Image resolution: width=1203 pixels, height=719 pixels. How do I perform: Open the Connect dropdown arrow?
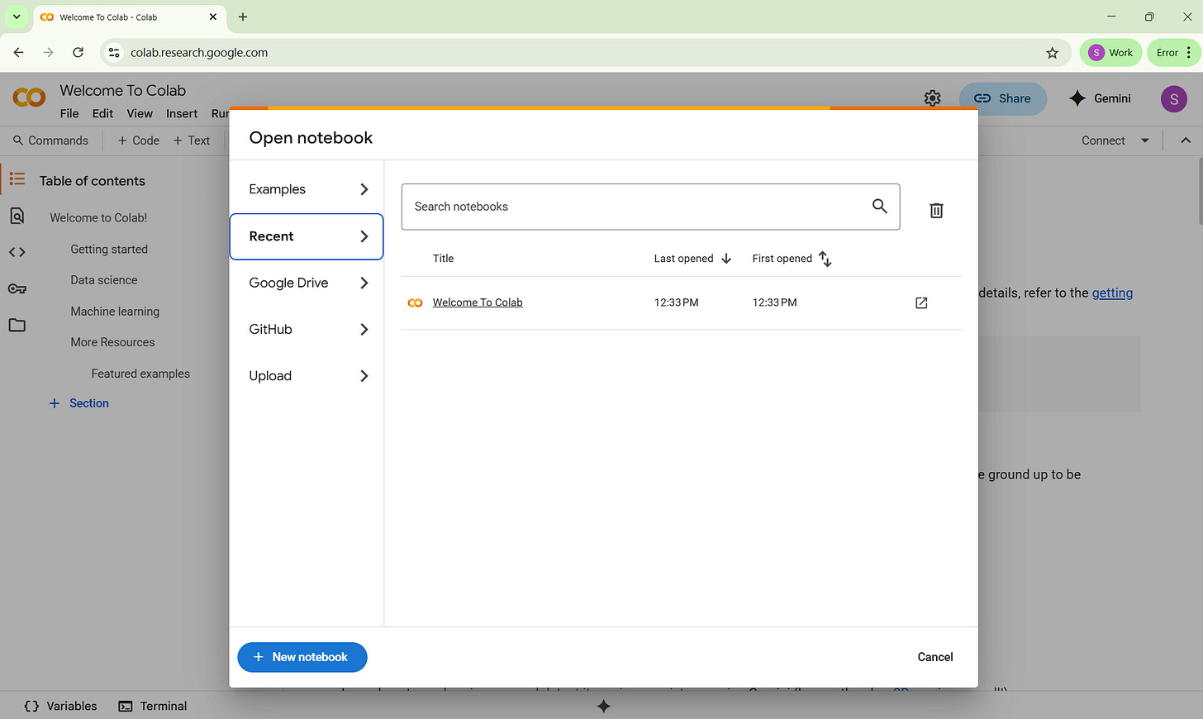tap(1144, 140)
